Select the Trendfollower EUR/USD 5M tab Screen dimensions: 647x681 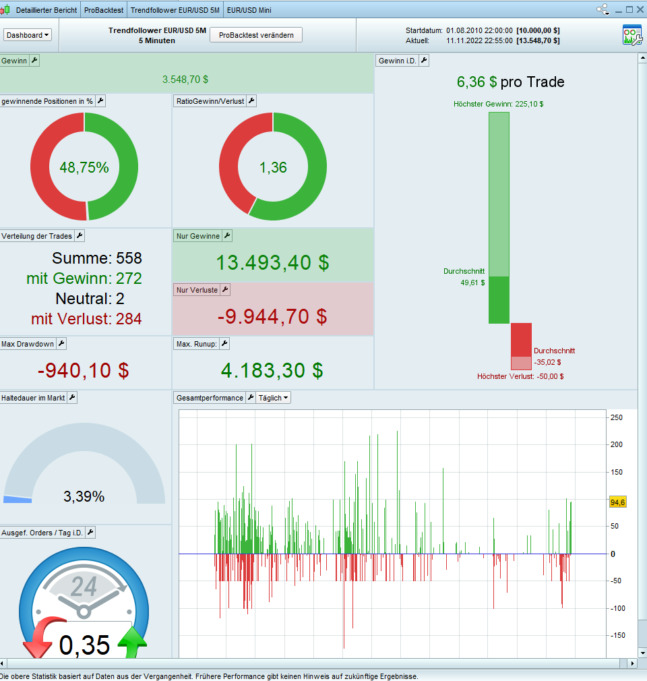tap(175, 10)
